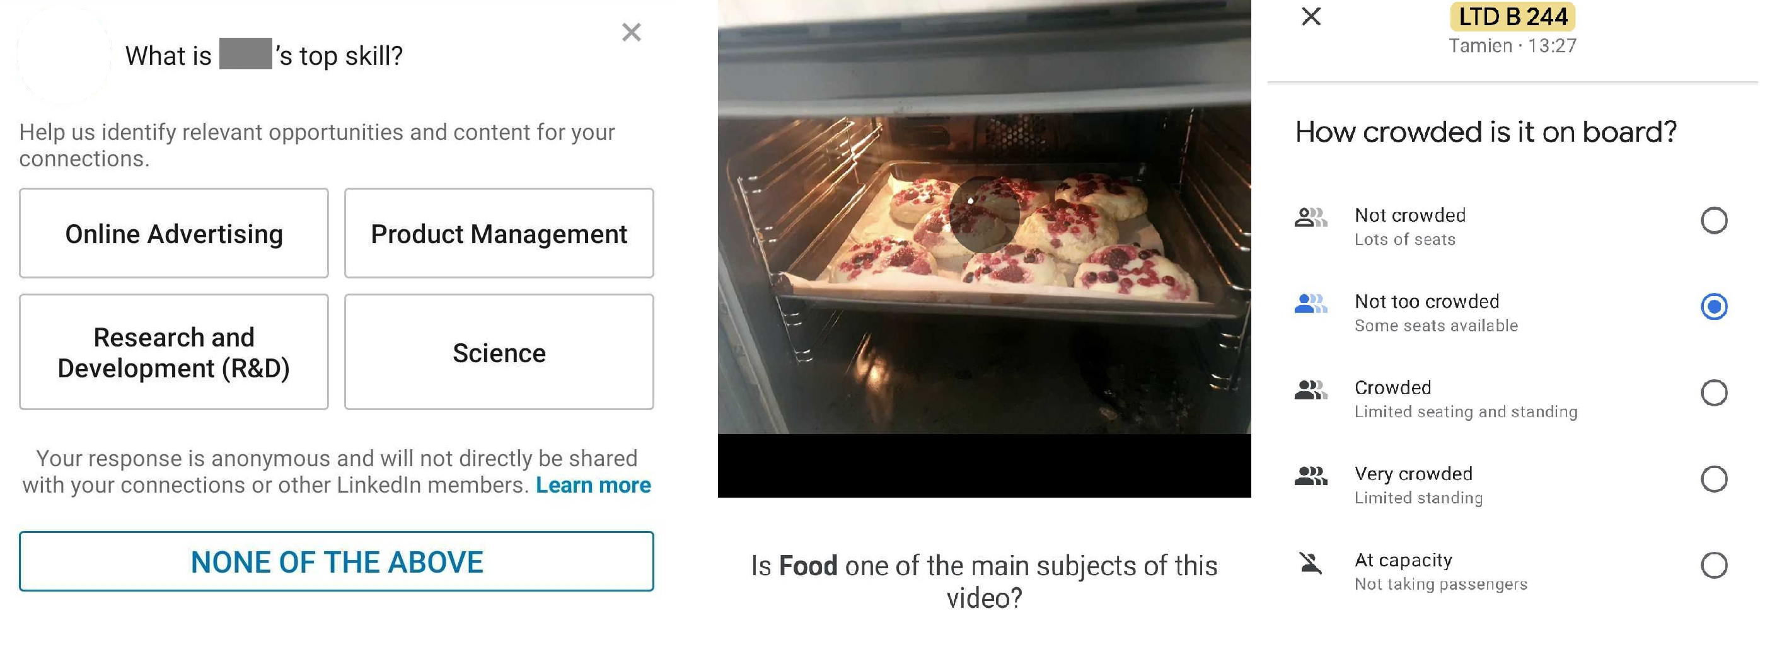The width and height of the screenshot is (1777, 652).
Task: Select the Not crowded radio button
Action: [1713, 220]
